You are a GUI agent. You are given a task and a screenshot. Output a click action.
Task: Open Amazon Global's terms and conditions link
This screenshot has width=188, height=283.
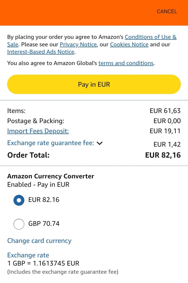[x=126, y=63]
